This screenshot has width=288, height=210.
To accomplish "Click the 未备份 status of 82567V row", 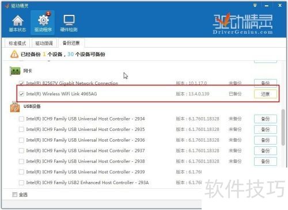I will pyautogui.click(x=235, y=83).
